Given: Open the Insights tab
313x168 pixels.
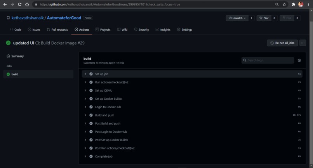Looking at the screenshot, I should pyautogui.click(x=163, y=29).
